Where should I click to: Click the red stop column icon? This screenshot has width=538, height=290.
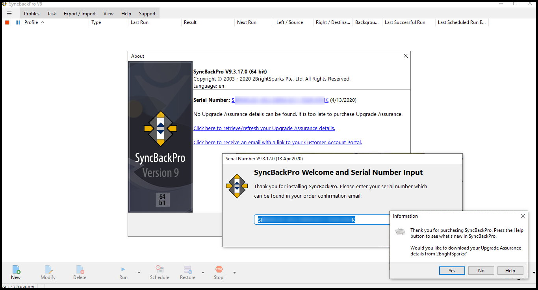click(x=7, y=22)
